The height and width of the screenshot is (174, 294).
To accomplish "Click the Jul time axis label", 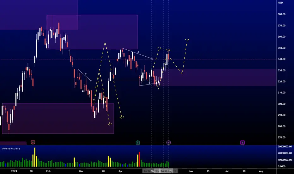I will (227, 171).
